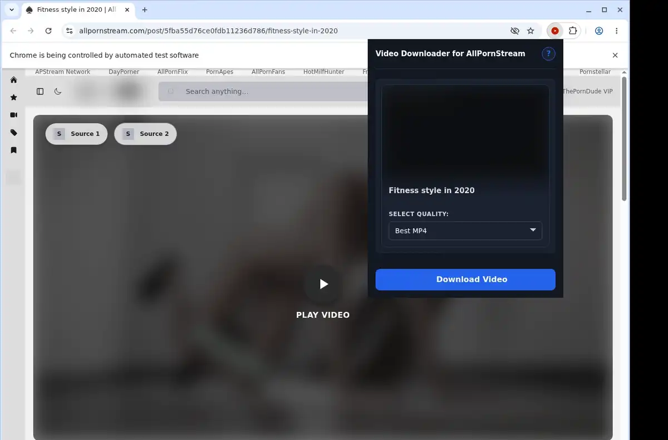Open the Select Quality dropdown showing Best MP4
The height and width of the screenshot is (440, 668).
click(465, 231)
